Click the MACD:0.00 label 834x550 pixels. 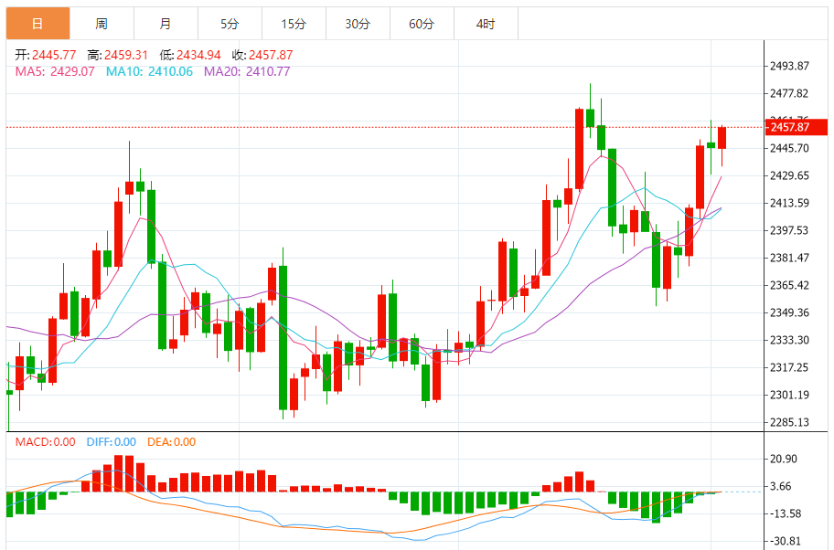click(x=45, y=441)
